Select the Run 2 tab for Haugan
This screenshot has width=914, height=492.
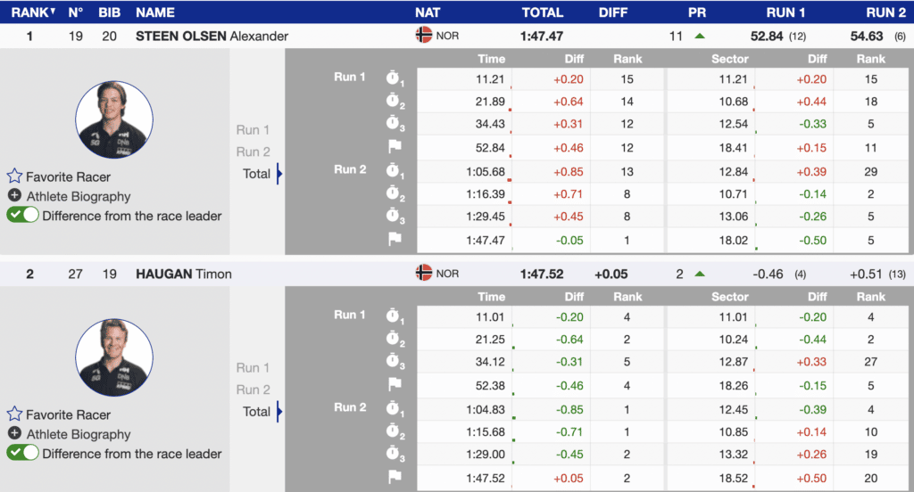[253, 389]
